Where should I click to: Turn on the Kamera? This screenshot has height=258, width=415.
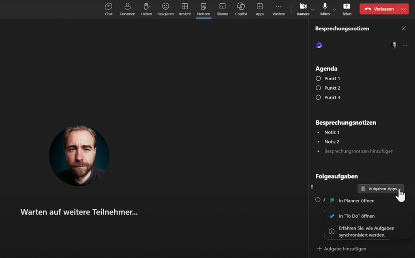pos(303,9)
